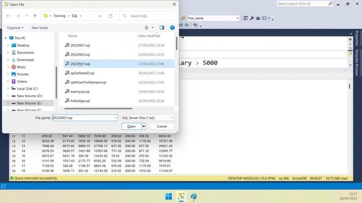This screenshot has width=362, height=203.
Task: Select New Volume (D:) in tree
Action: tap(29, 96)
